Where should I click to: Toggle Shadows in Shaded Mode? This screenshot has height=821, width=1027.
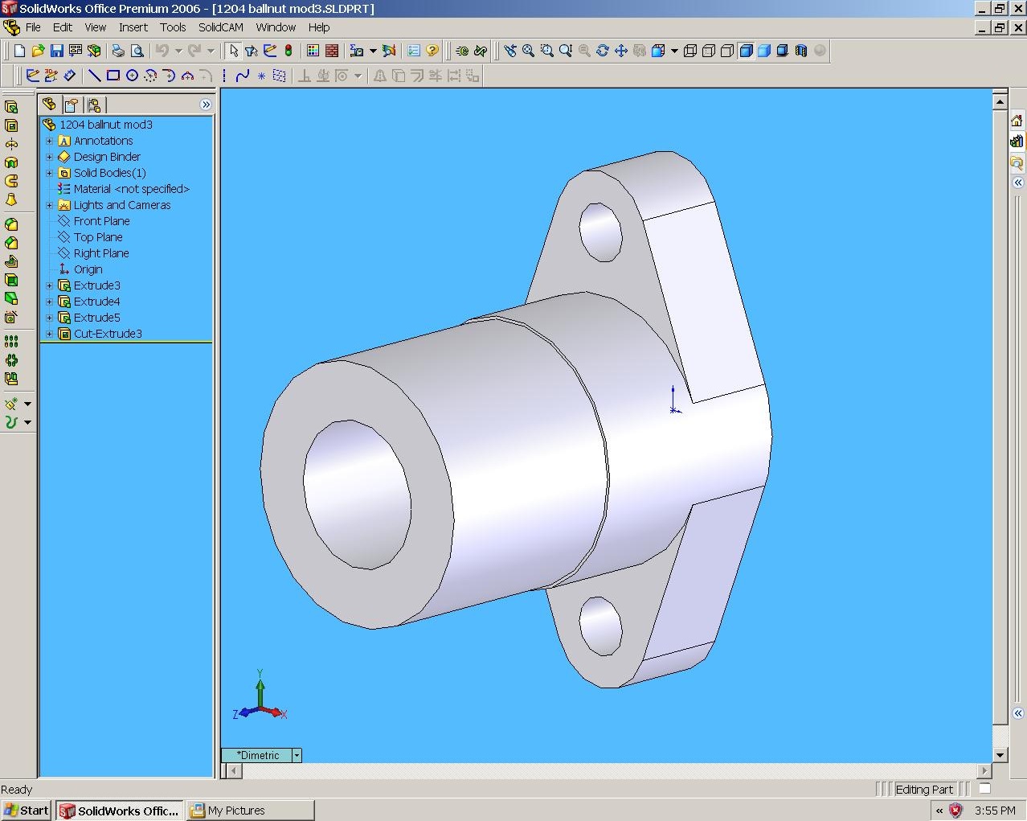click(783, 51)
